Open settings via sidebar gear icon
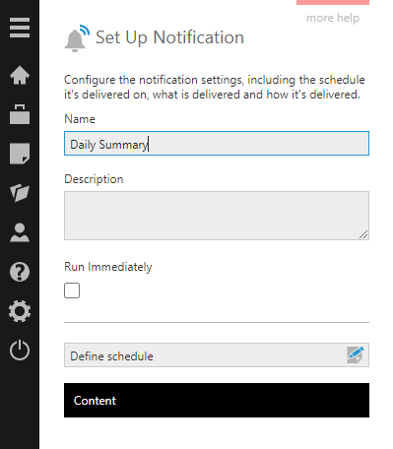This screenshot has height=449, width=393. (x=20, y=311)
